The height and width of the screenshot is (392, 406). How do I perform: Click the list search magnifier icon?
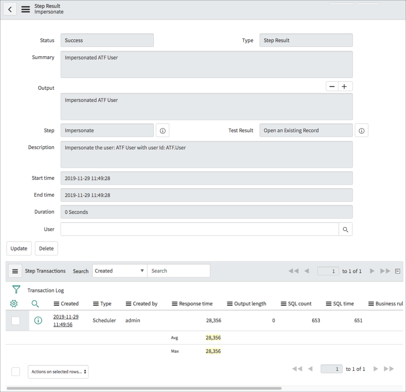pyautogui.click(x=35, y=303)
